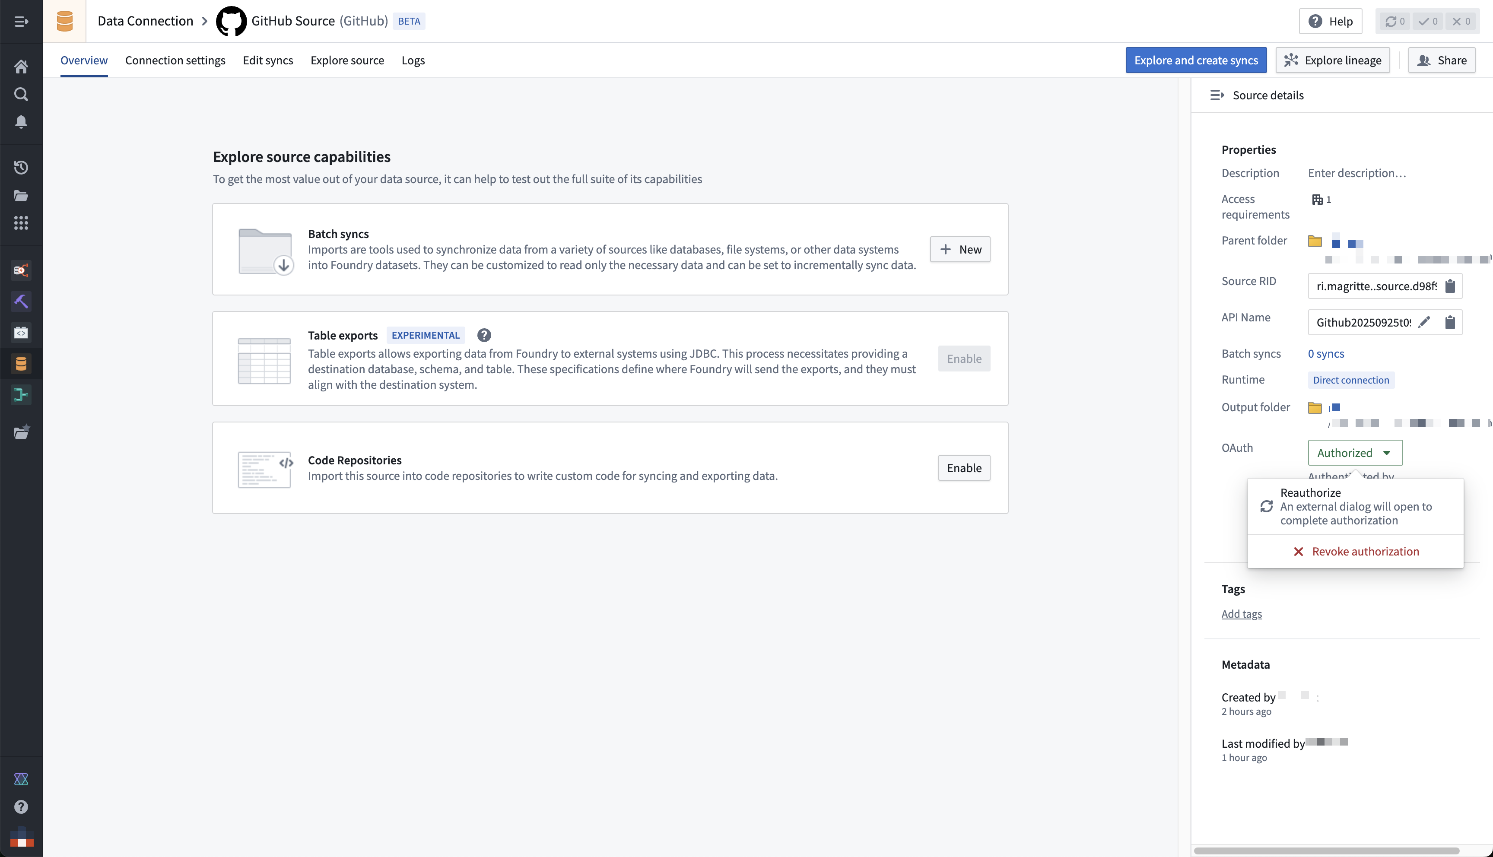Click help icon next to Table exports
Image resolution: width=1493 pixels, height=857 pixels.
click(x=484, y=335)
